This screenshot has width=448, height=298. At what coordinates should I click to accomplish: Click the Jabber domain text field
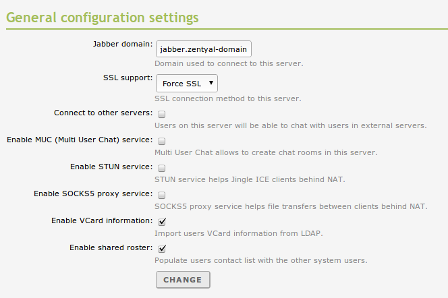(x=204, y=49)
